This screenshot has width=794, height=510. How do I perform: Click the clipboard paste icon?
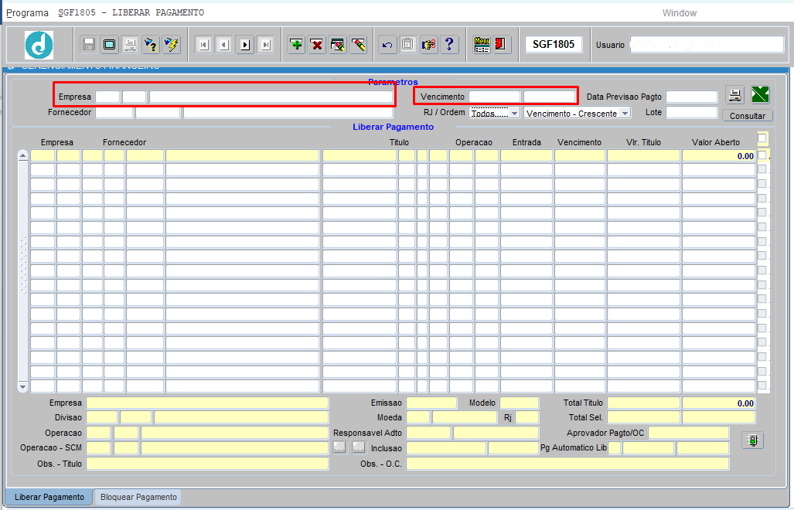[407, 45]
